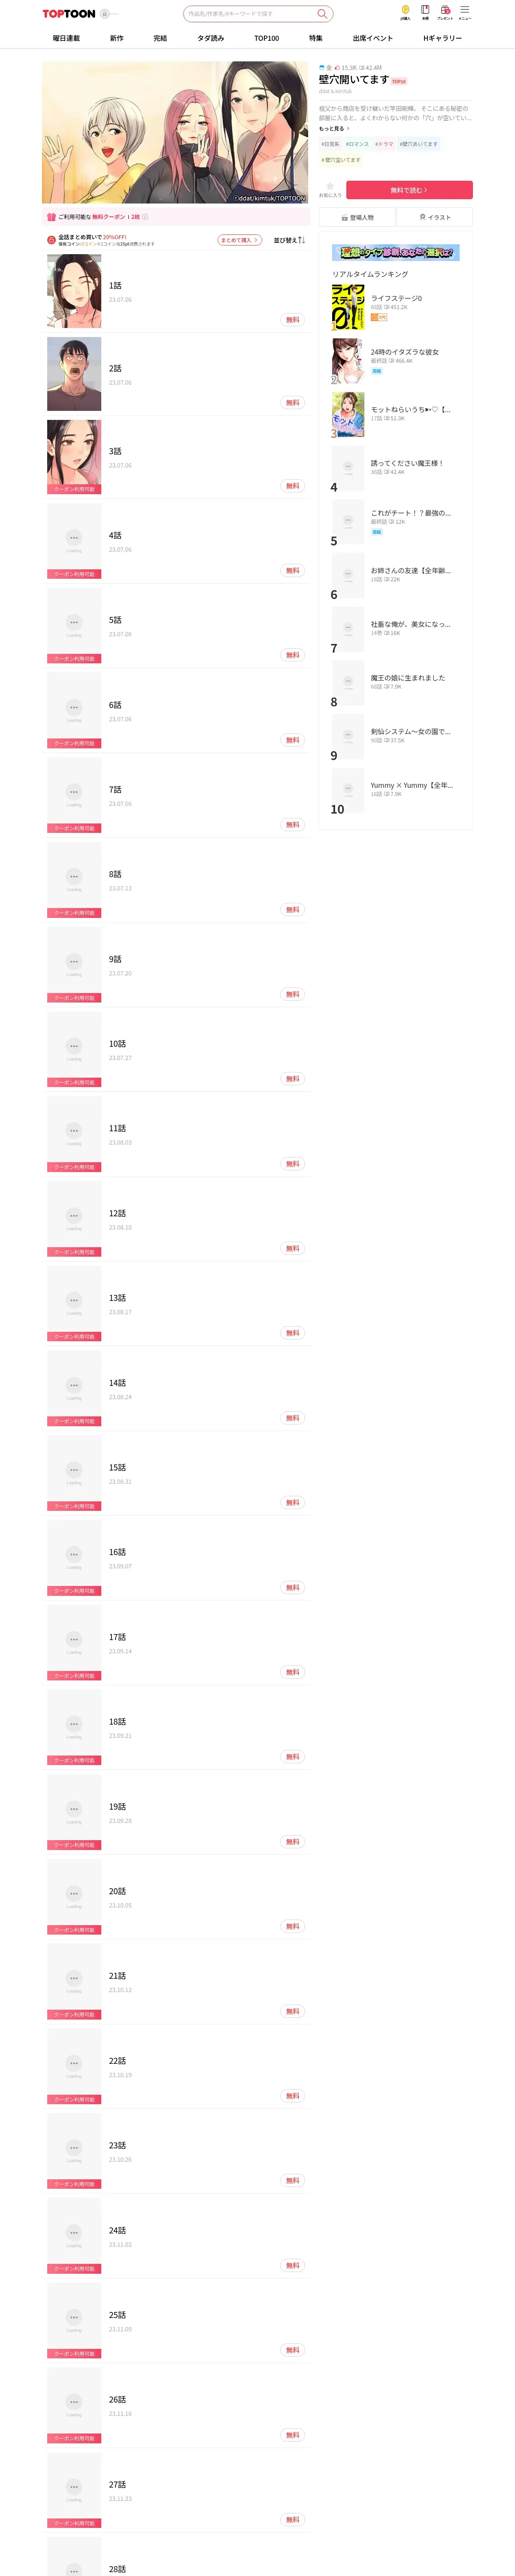Viewport: 515px width, 2576px height.
Task: Switch to the 曜日連載 tab
Action: (x=66, y=38)
